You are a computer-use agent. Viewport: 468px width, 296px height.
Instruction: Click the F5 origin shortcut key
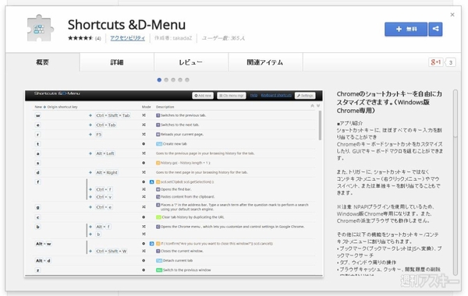99,135
